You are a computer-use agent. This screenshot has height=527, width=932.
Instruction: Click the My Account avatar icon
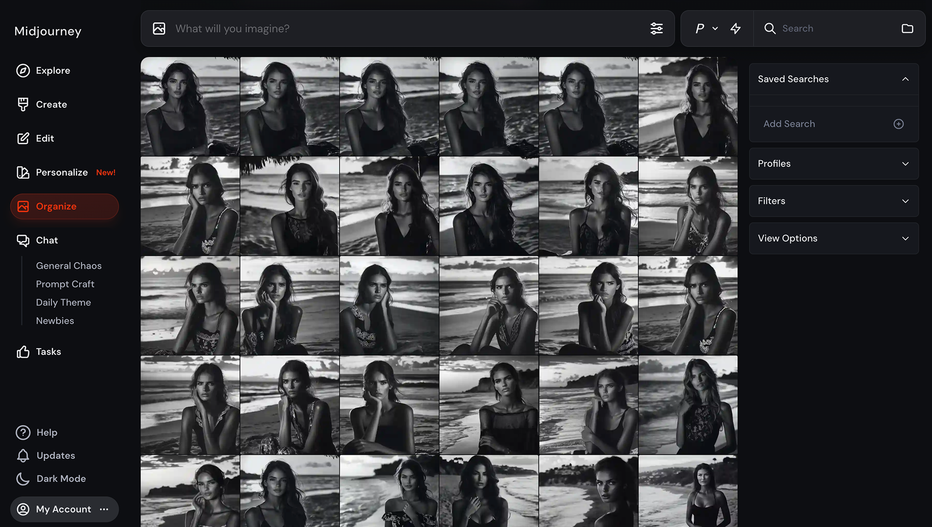point(23,509)
